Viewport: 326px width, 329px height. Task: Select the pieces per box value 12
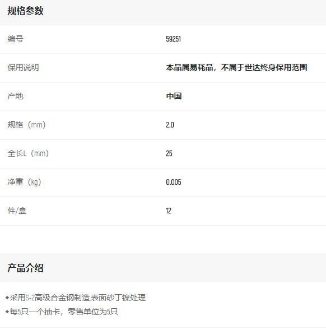[169, 211]
